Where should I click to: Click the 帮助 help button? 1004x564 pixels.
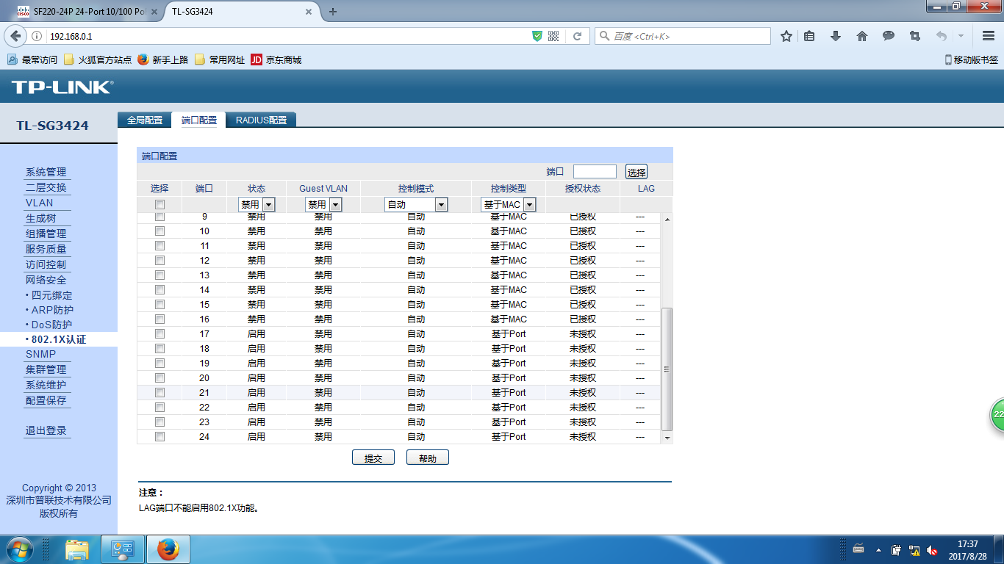point(427,458)
